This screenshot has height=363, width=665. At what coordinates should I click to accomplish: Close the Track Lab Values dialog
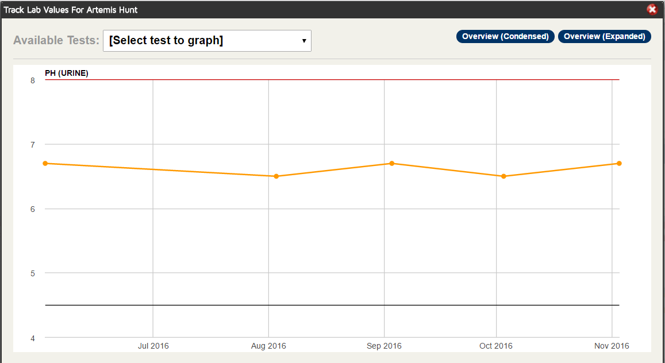point(652,9)
